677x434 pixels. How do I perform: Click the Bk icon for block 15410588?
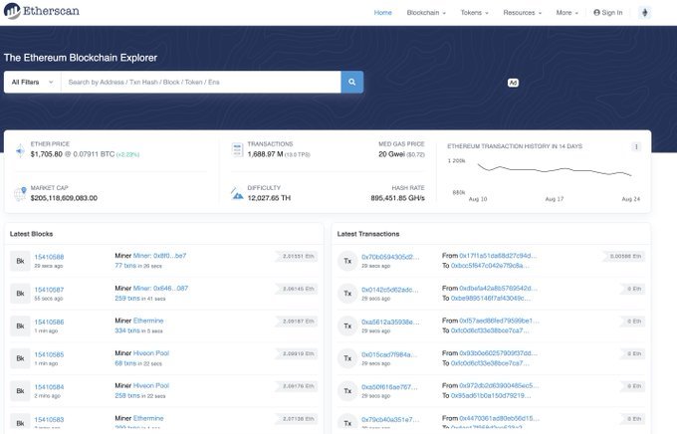point(20,261)
